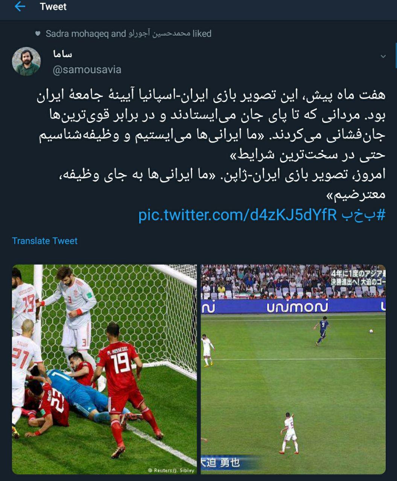This screenshot has height=481, width=397.
Task: Click Translate Tweet
Action: point(45,241)
